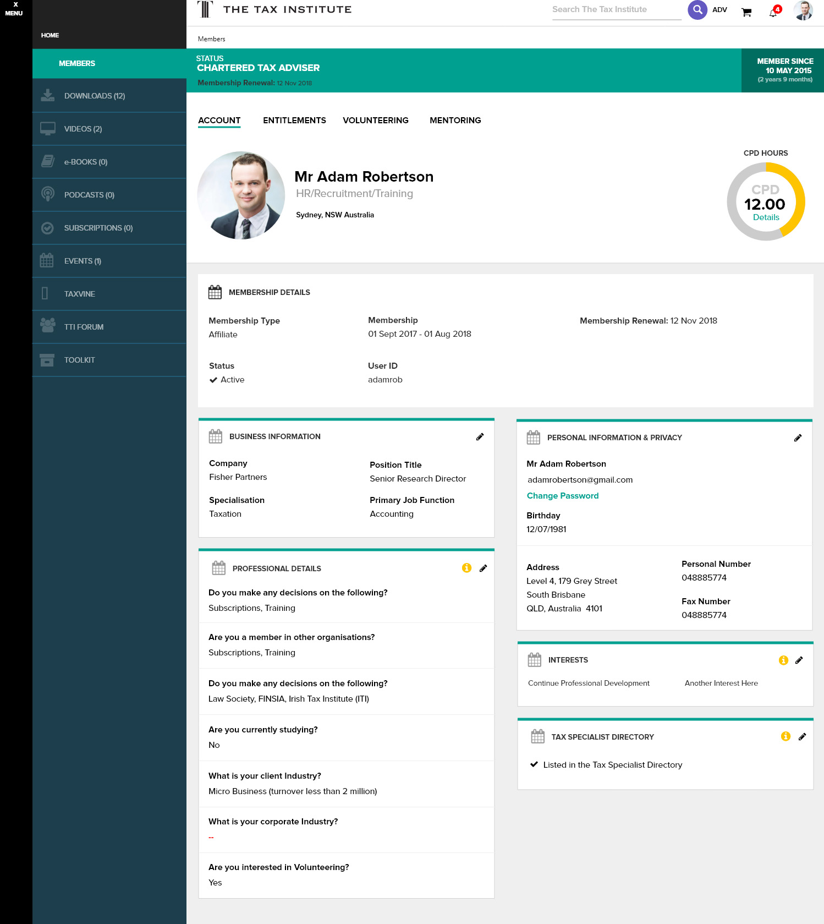Open Subscriptions (0) menu item
Image resolution: width=824 pixels, height=924 pixels.
[x=109, y=228]
